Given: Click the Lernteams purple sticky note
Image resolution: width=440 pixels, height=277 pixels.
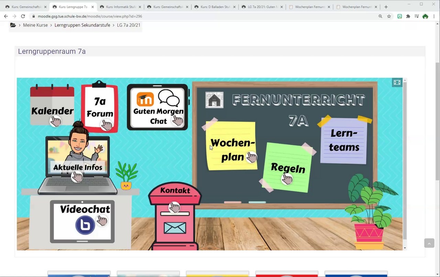Looking at the screenshot, I should [344, 141].
